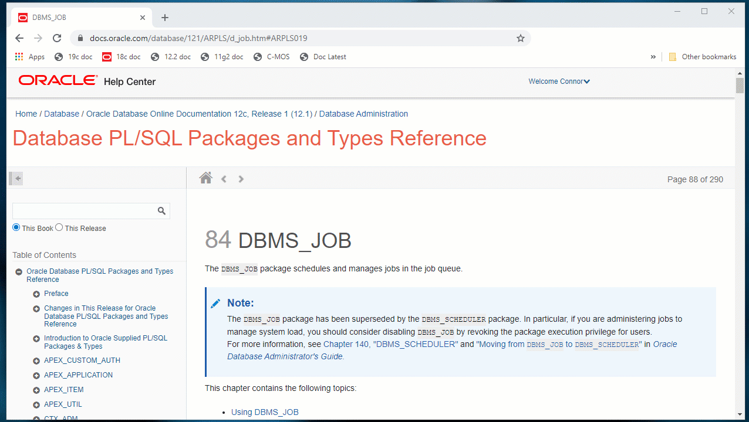Open a new browser tab
749x422 pixels.
[165, 18]
